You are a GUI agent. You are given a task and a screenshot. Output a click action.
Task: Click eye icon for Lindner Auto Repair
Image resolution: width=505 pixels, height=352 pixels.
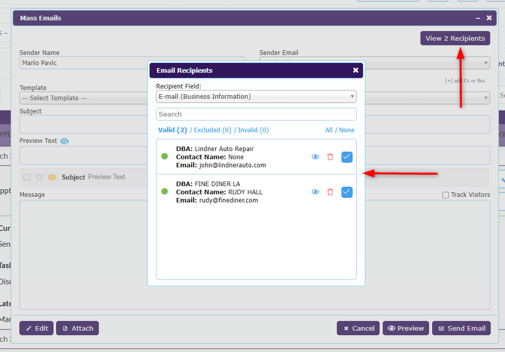(315, 157)
